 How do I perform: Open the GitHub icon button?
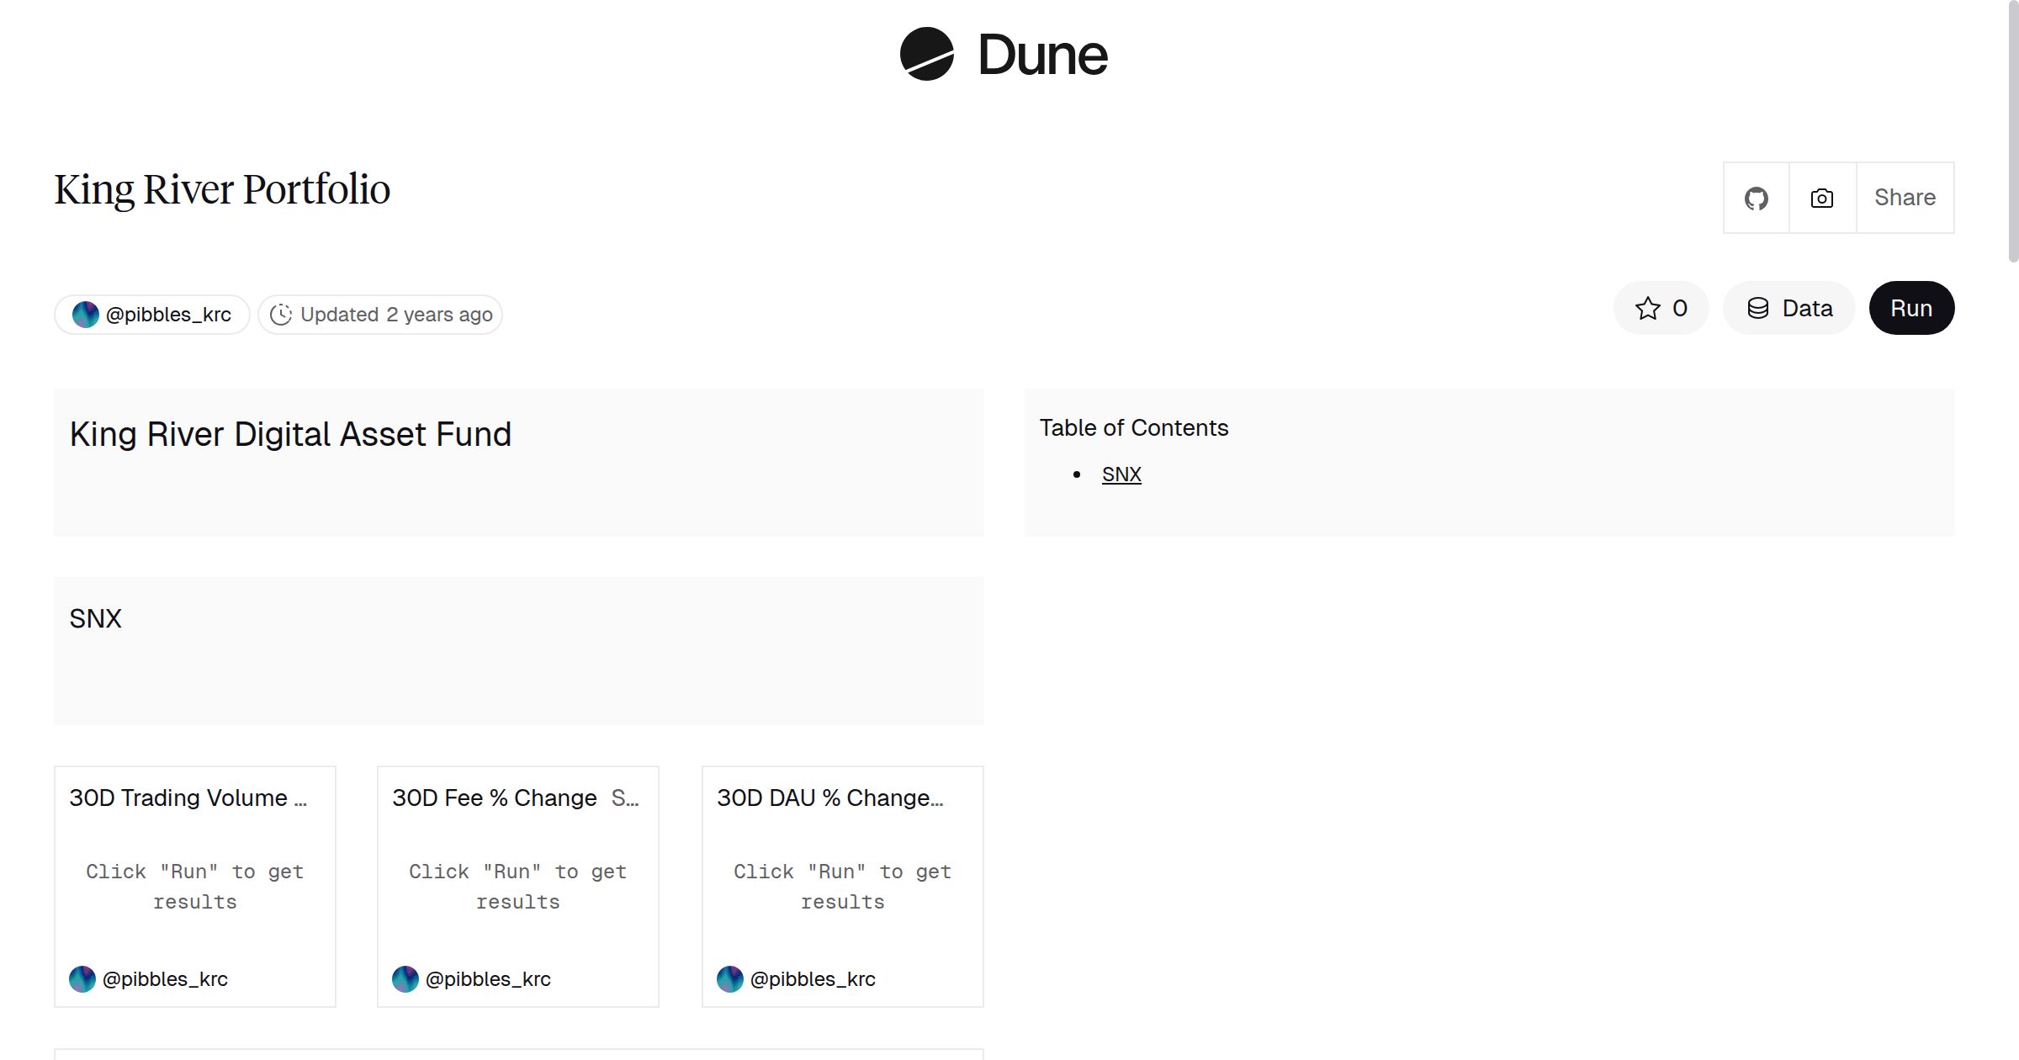(1756, 199)
